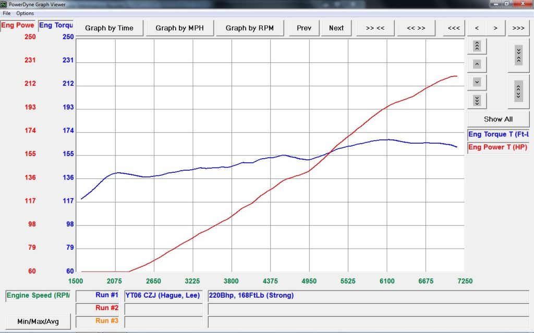Jump far right with '>>>' button
This screenshot has width=534, height=333.
coord(518,28)
